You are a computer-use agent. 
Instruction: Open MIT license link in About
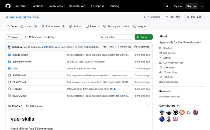pyautogui.click(x=167, y=53)
